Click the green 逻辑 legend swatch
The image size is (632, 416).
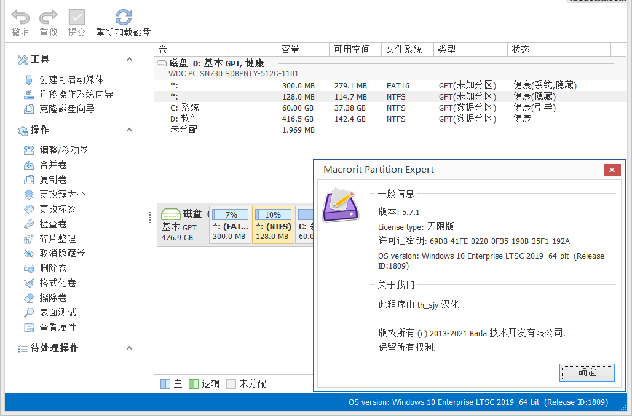194,384
